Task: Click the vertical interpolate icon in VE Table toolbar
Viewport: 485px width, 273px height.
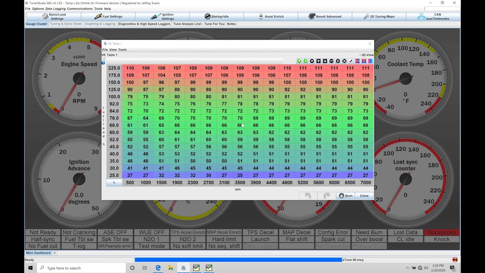Action: point(364,61)
